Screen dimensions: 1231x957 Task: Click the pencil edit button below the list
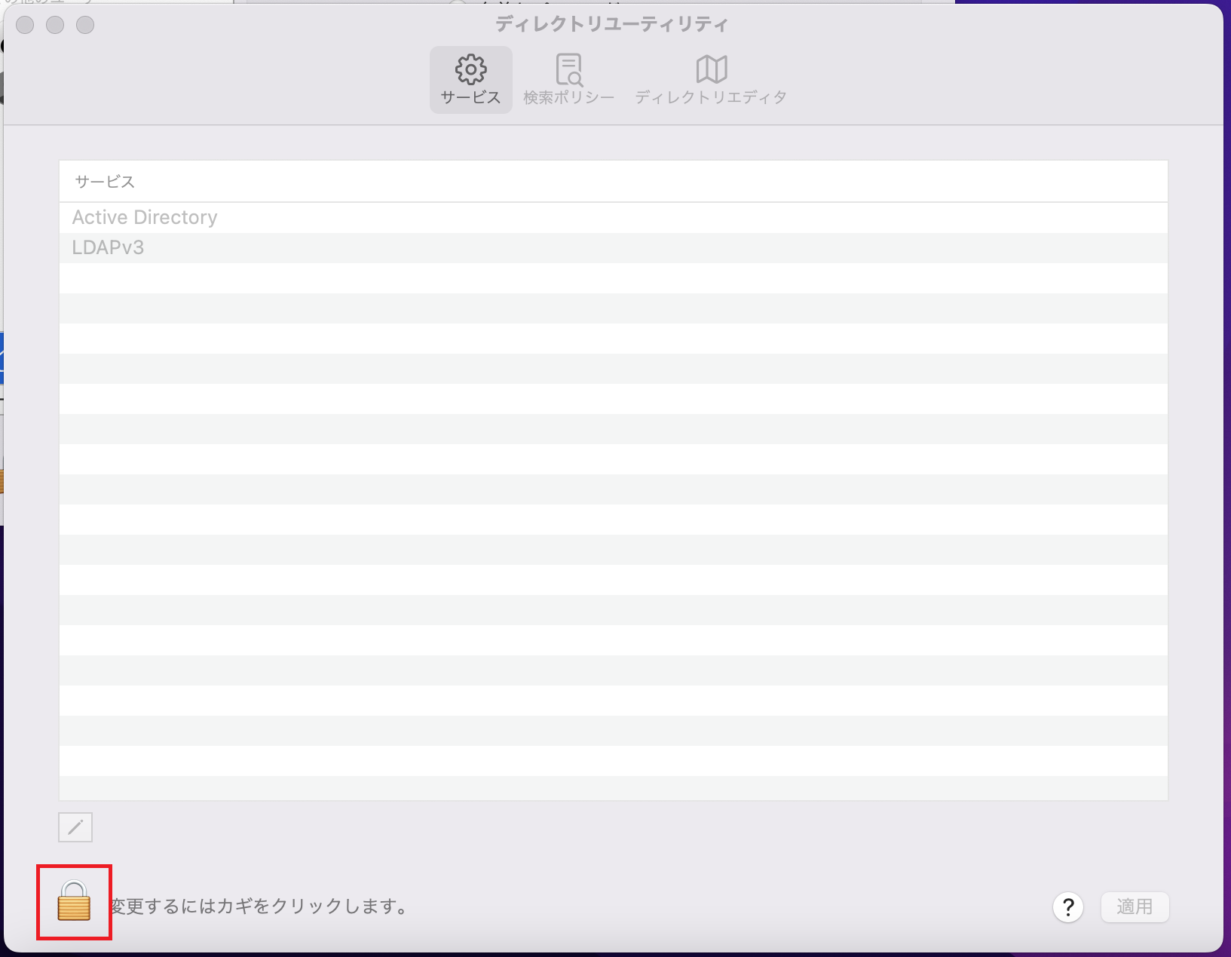pos(75,827)
